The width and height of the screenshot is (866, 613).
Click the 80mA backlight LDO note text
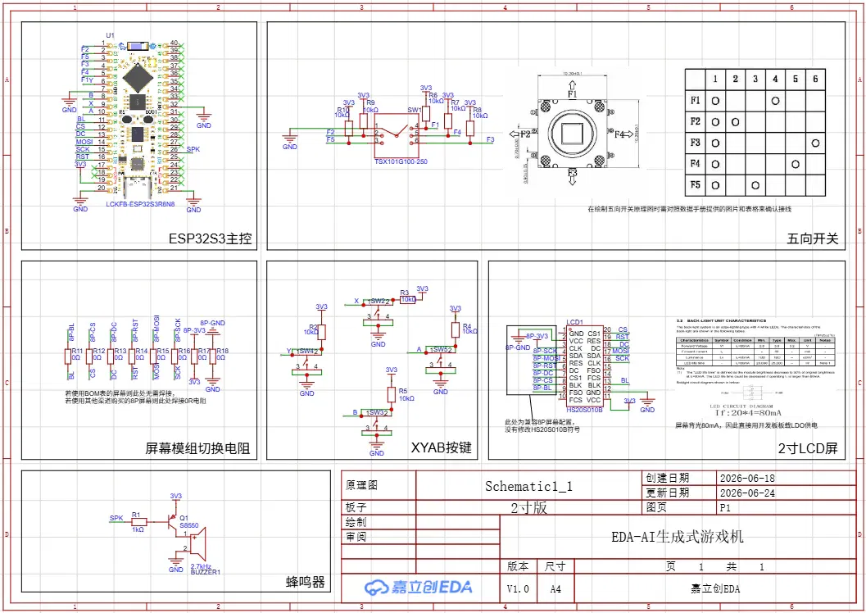tap(746, 425)
